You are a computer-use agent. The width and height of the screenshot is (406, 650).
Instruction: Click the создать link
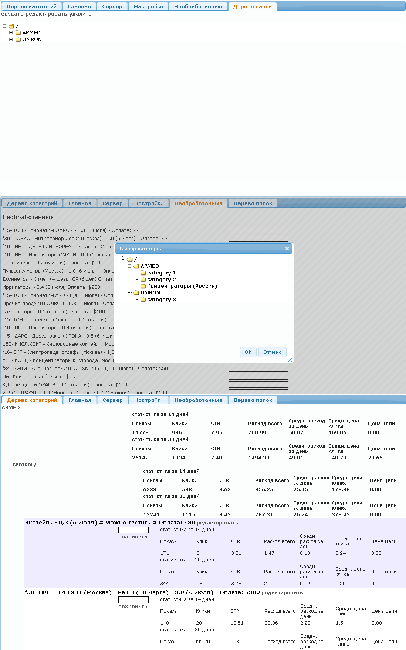coord(12,14)
